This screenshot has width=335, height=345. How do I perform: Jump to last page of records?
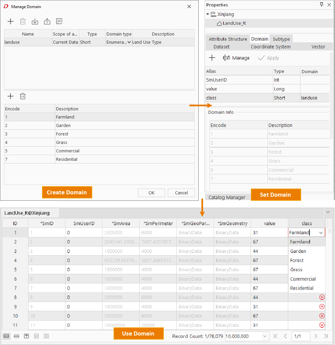tap(326, 336)
